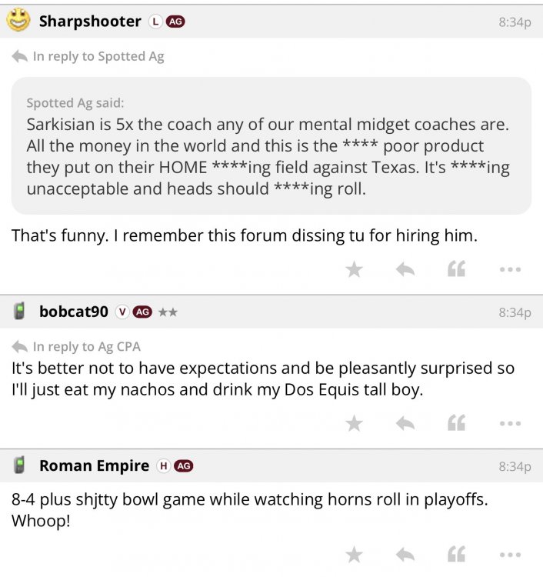This screenshot has height=577, width=543.
Task: Star Roman Empire's 8-4 post
Action: click(354, 554)
